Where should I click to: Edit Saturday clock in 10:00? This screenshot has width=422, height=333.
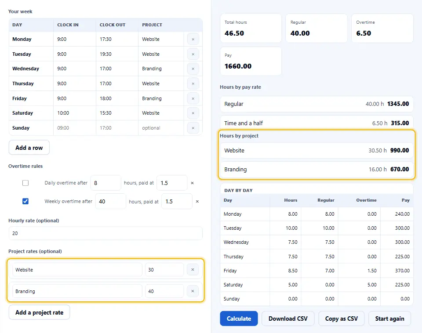(x=75, y=113)
